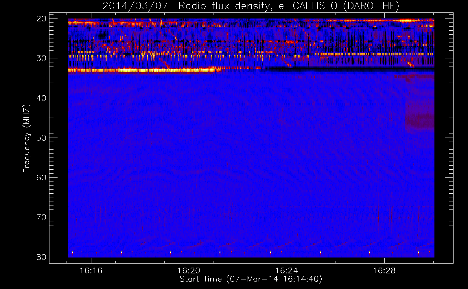Click the 20 frequency tick label
Image resolution: width=468 pixels, height=289 pixels.
click(x=42, y=19)
